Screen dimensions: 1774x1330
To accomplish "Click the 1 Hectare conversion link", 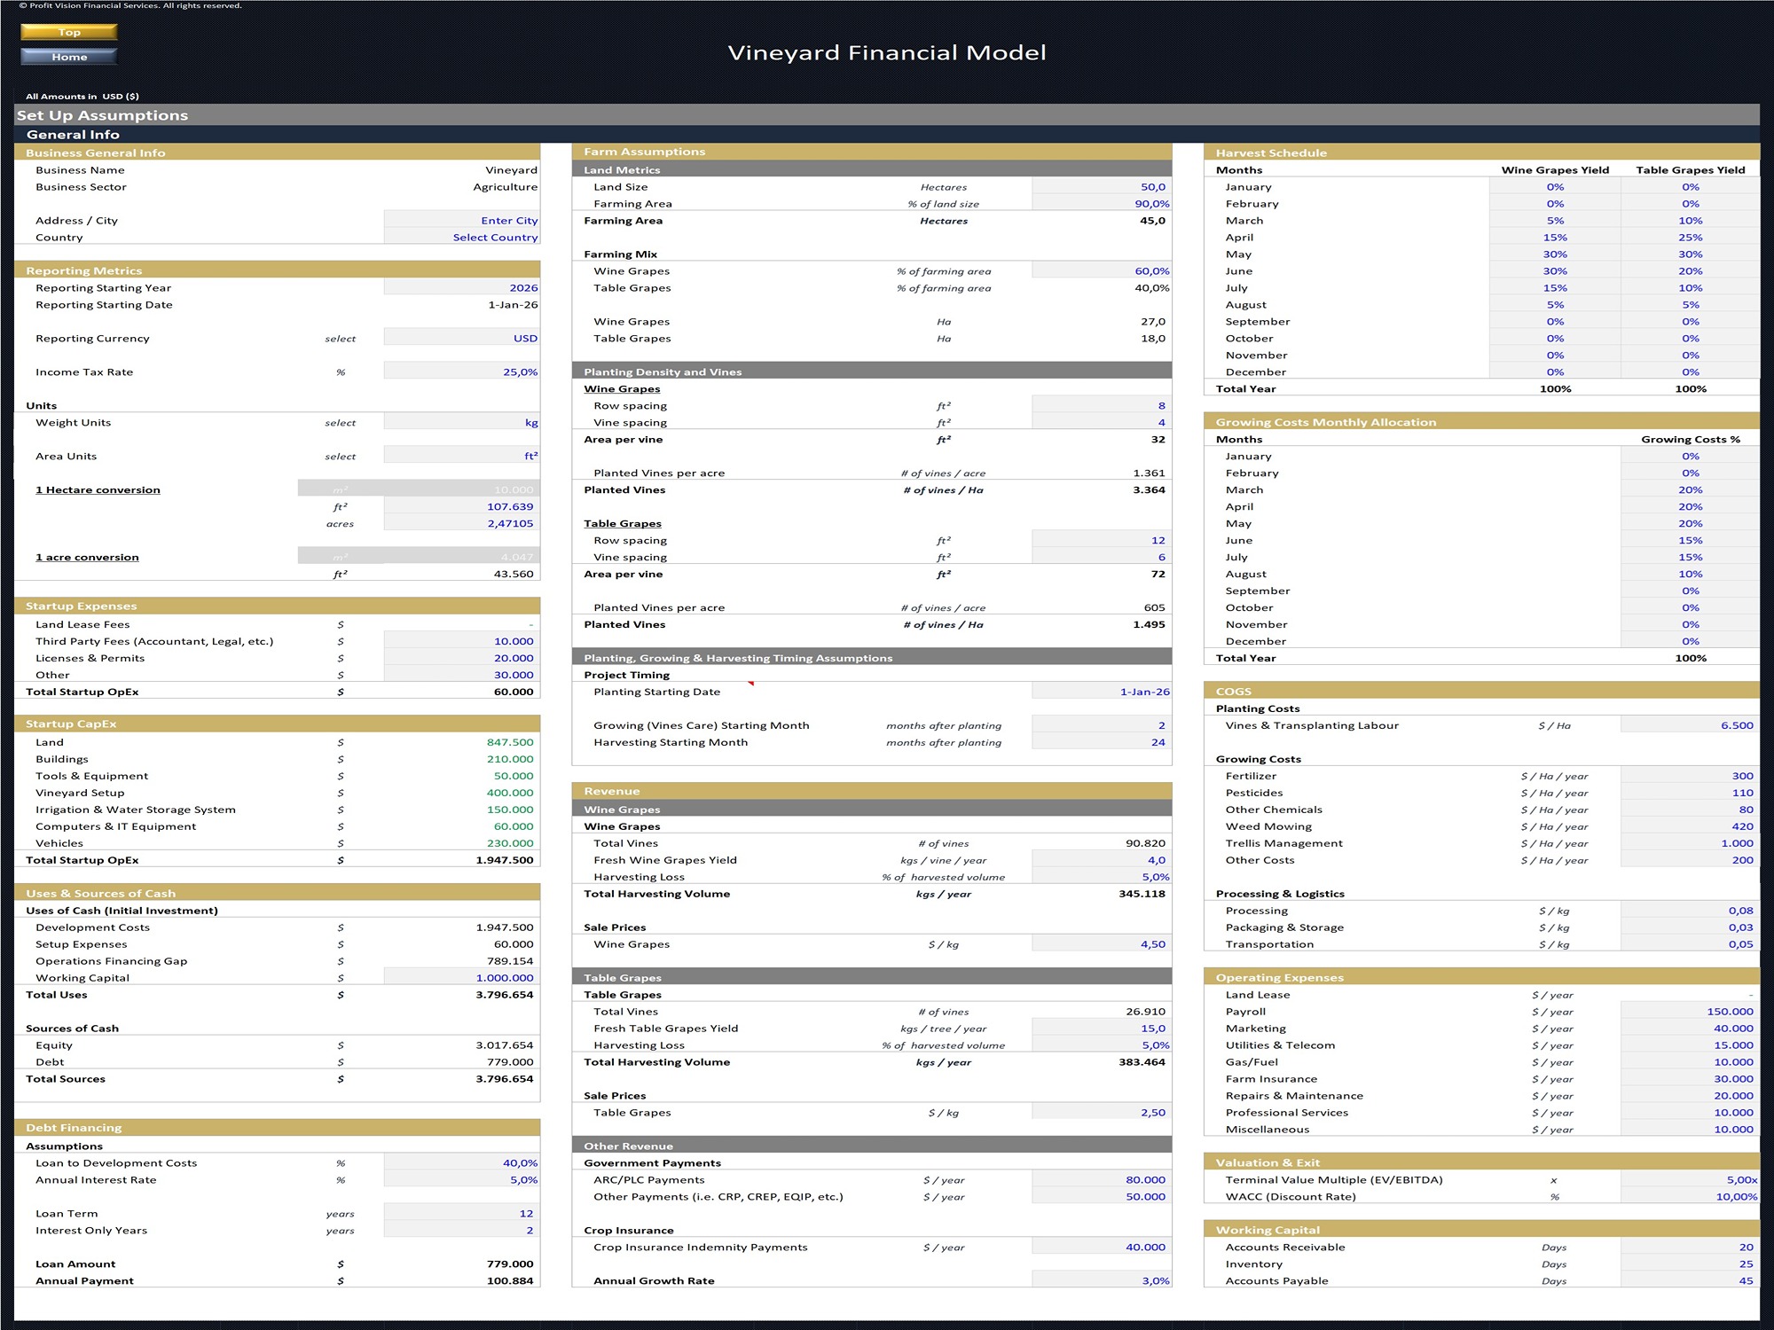I will pos(98,489).
